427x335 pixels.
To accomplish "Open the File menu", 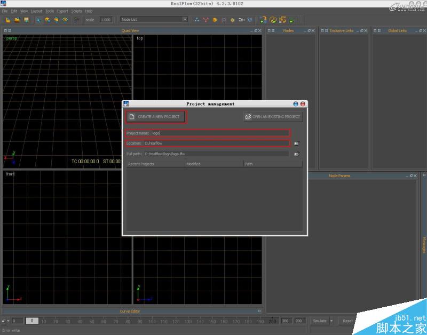I will [x=4, y=11].
